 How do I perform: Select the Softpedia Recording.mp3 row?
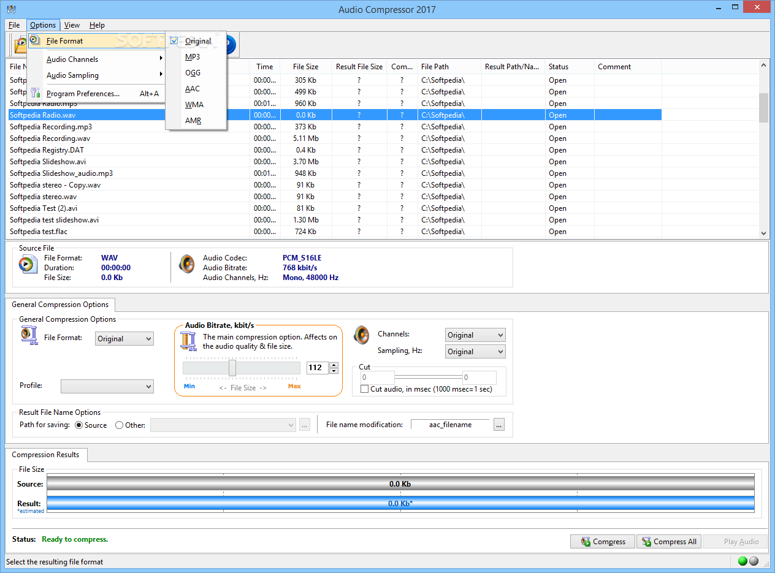[335, 127]
